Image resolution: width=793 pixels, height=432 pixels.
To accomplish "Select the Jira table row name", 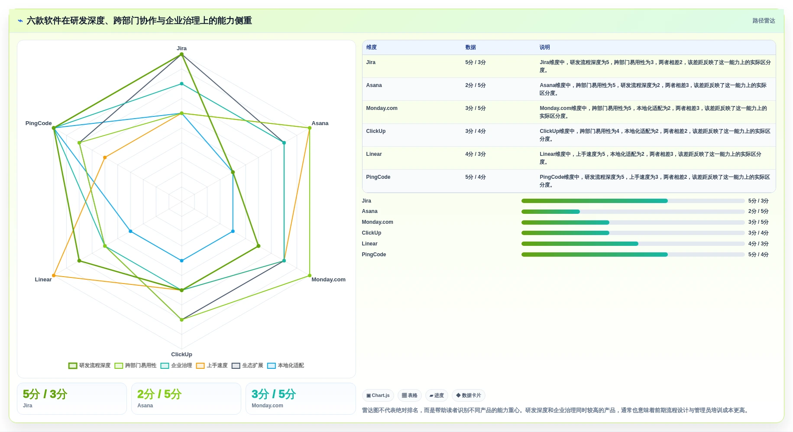I will [x=371, y=62].
